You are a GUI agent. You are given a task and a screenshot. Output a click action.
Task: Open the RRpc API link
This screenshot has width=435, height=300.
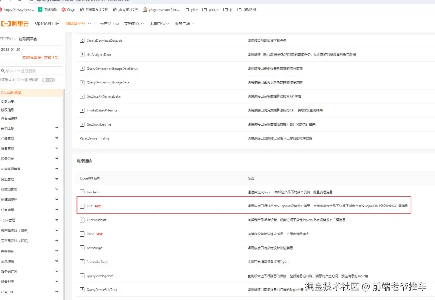click(x=90, y=234)
